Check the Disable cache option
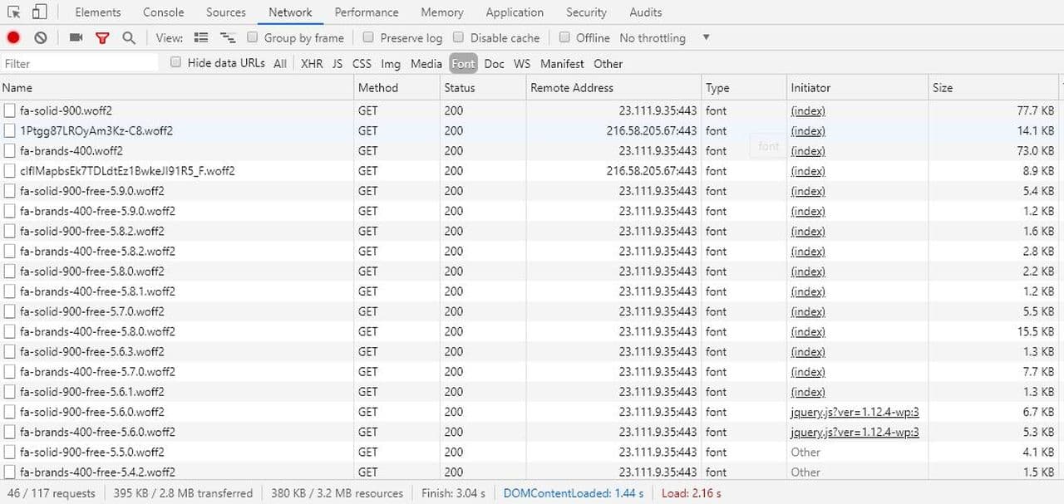1064x504 pixels. pyautogui.click(x=458, y=37)
